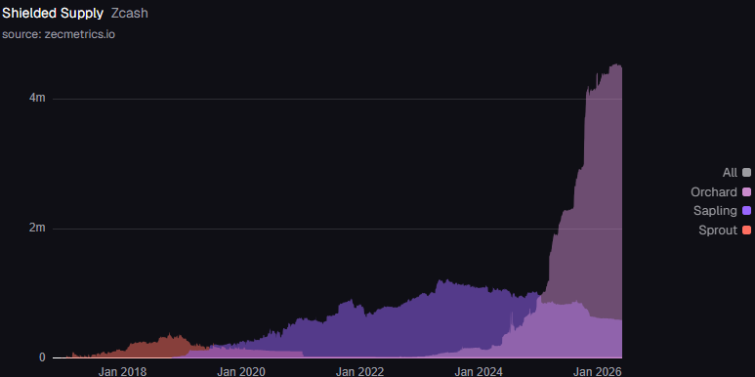
Task: Click the Jan 2018 axis label
Action: (x=122, y=371)
